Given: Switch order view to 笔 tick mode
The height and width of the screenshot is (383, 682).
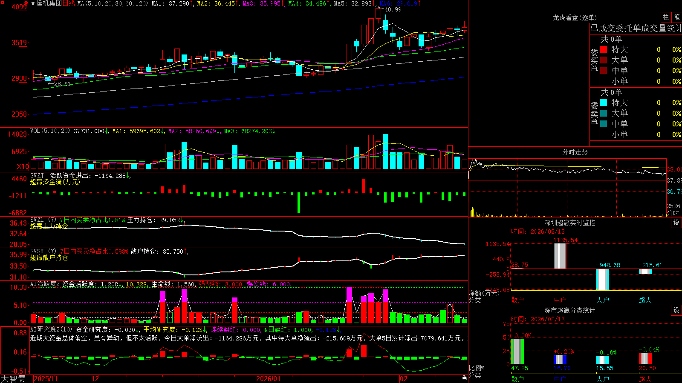Looking at the screenshot, I should tap(677, 17).
